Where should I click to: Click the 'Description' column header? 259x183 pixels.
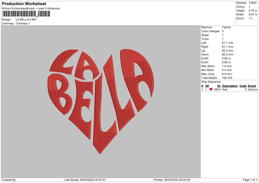tap(230, 86)
